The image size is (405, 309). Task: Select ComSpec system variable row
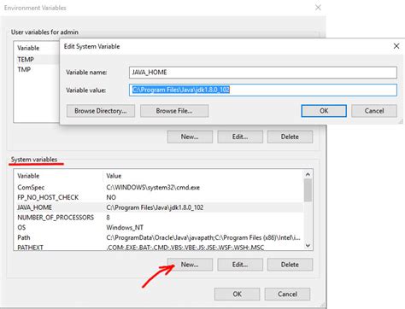click(158, 187)
